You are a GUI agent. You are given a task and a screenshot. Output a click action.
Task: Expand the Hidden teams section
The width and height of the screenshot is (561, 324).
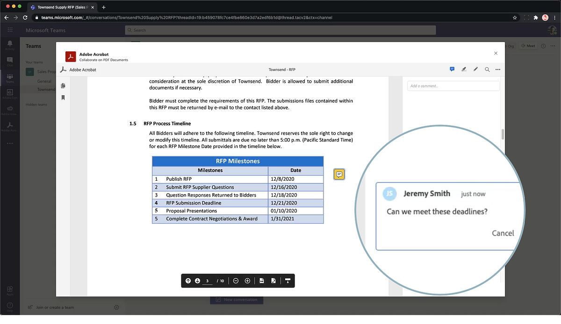pos(36,105)
